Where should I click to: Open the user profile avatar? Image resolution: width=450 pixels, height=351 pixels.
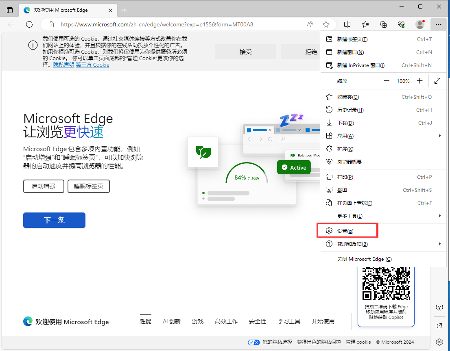[420, 24]
